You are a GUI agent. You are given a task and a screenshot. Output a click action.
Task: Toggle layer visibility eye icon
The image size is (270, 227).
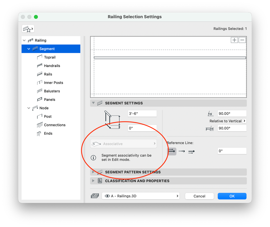[x=107, y=196]
